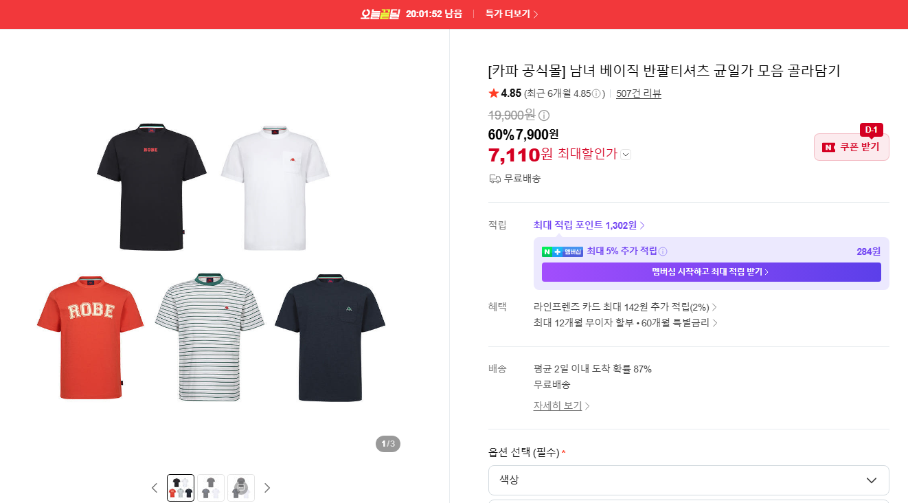Open 특가 더보기 in the top banner
The image size is (908, 503).
(x=512, y=14)
